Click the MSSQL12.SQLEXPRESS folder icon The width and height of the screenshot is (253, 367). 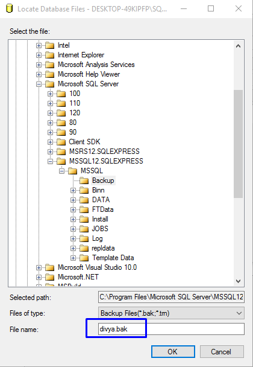tap(61, 161)
